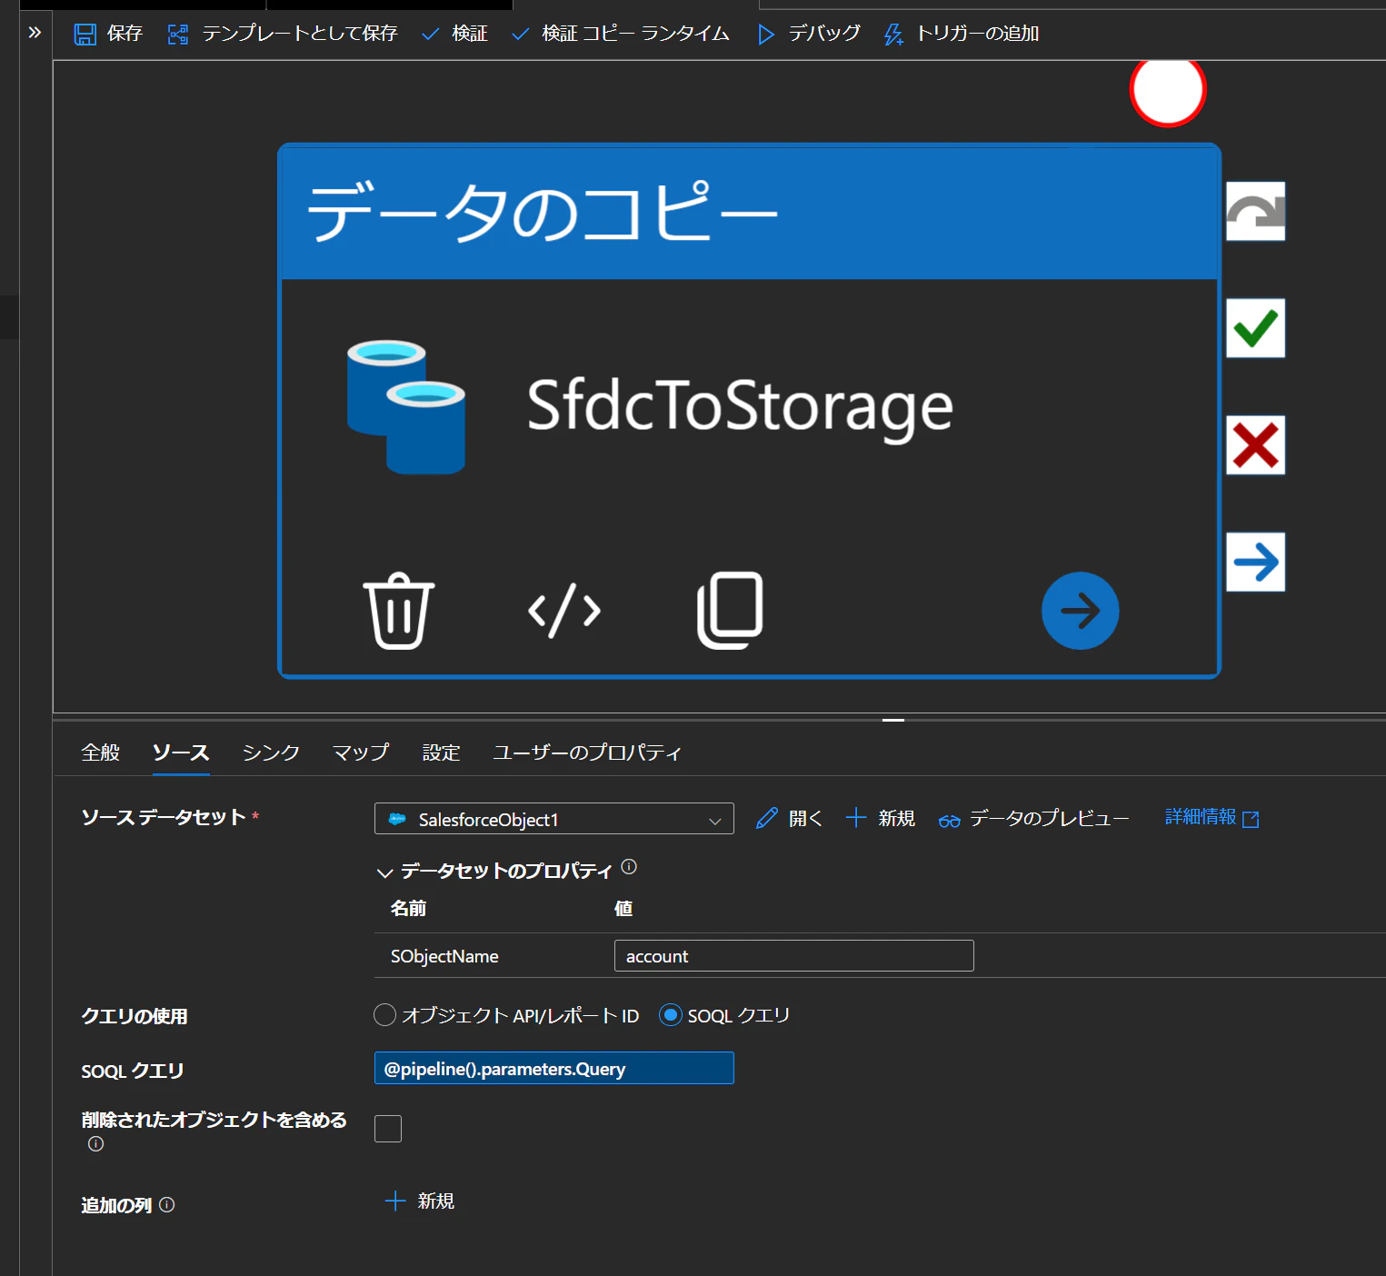Screen dimensions: 1386x1276
Task: Click the SOQL クエリ expression field
Action: tap(554, 1068)
